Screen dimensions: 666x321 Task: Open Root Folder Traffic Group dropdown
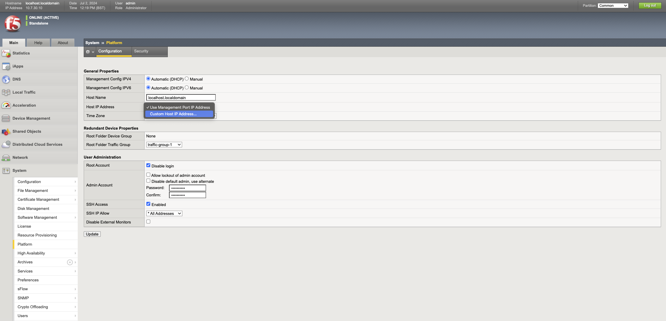[x=164, y=145]
